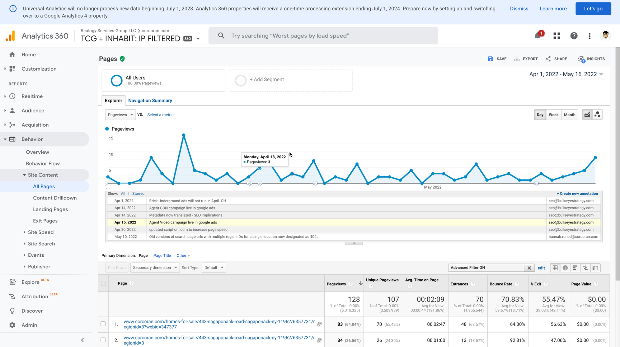
Task: Open the user account avatar
Action: 606,36
